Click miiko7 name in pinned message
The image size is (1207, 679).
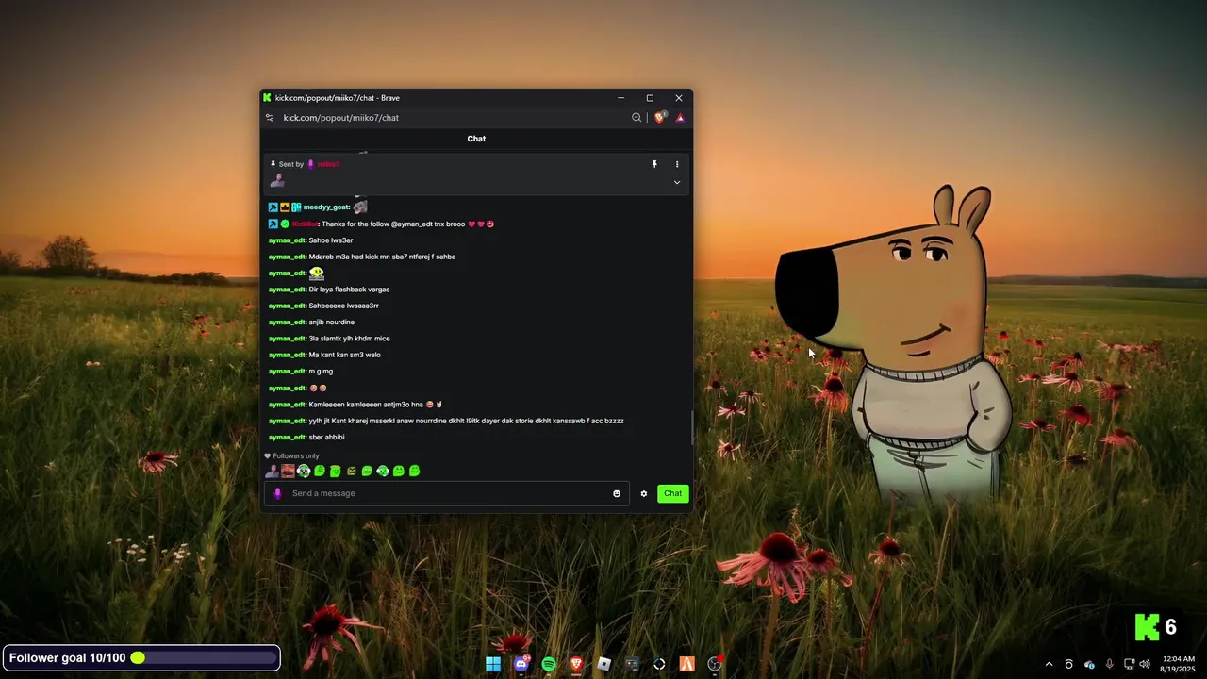click(328, 164)
